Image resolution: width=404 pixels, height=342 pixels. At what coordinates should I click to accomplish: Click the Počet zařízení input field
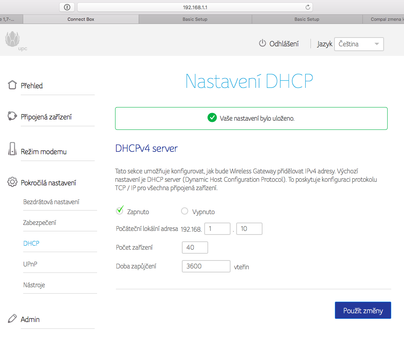(195, 247)
